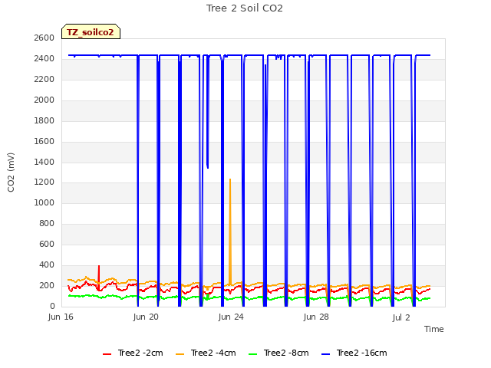Click the Tree2 -4cm legend label
This screenshot has width=491, height=368.
tap(213, 353)
